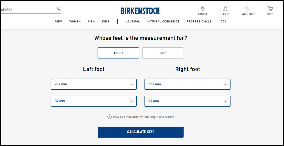Click the CALCULATE SIZE button
Viewport: 284px width, 146px height.
coord(141,132)
